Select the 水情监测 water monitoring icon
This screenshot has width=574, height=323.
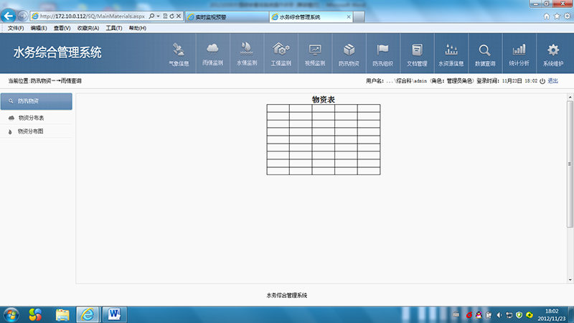[x=246, y=54]
